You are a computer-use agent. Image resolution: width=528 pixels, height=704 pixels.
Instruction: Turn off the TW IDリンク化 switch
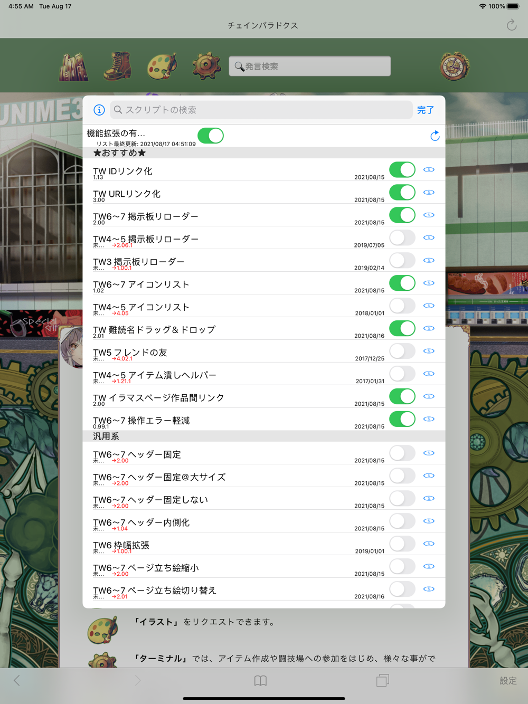[x=402, y=170]
